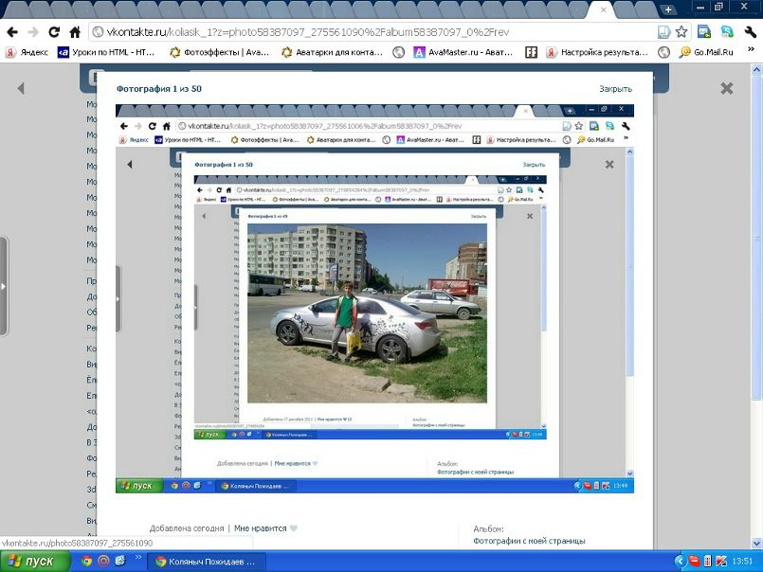Expand hidden system tray icons arrow
Image resolution: width=763 pixels, height=572 pixels.
680,562
